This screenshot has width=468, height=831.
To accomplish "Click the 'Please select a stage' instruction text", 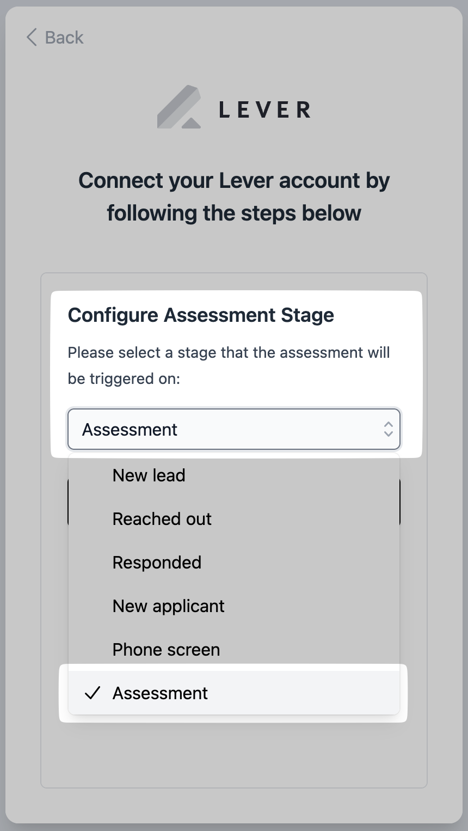I will point(229,365).
